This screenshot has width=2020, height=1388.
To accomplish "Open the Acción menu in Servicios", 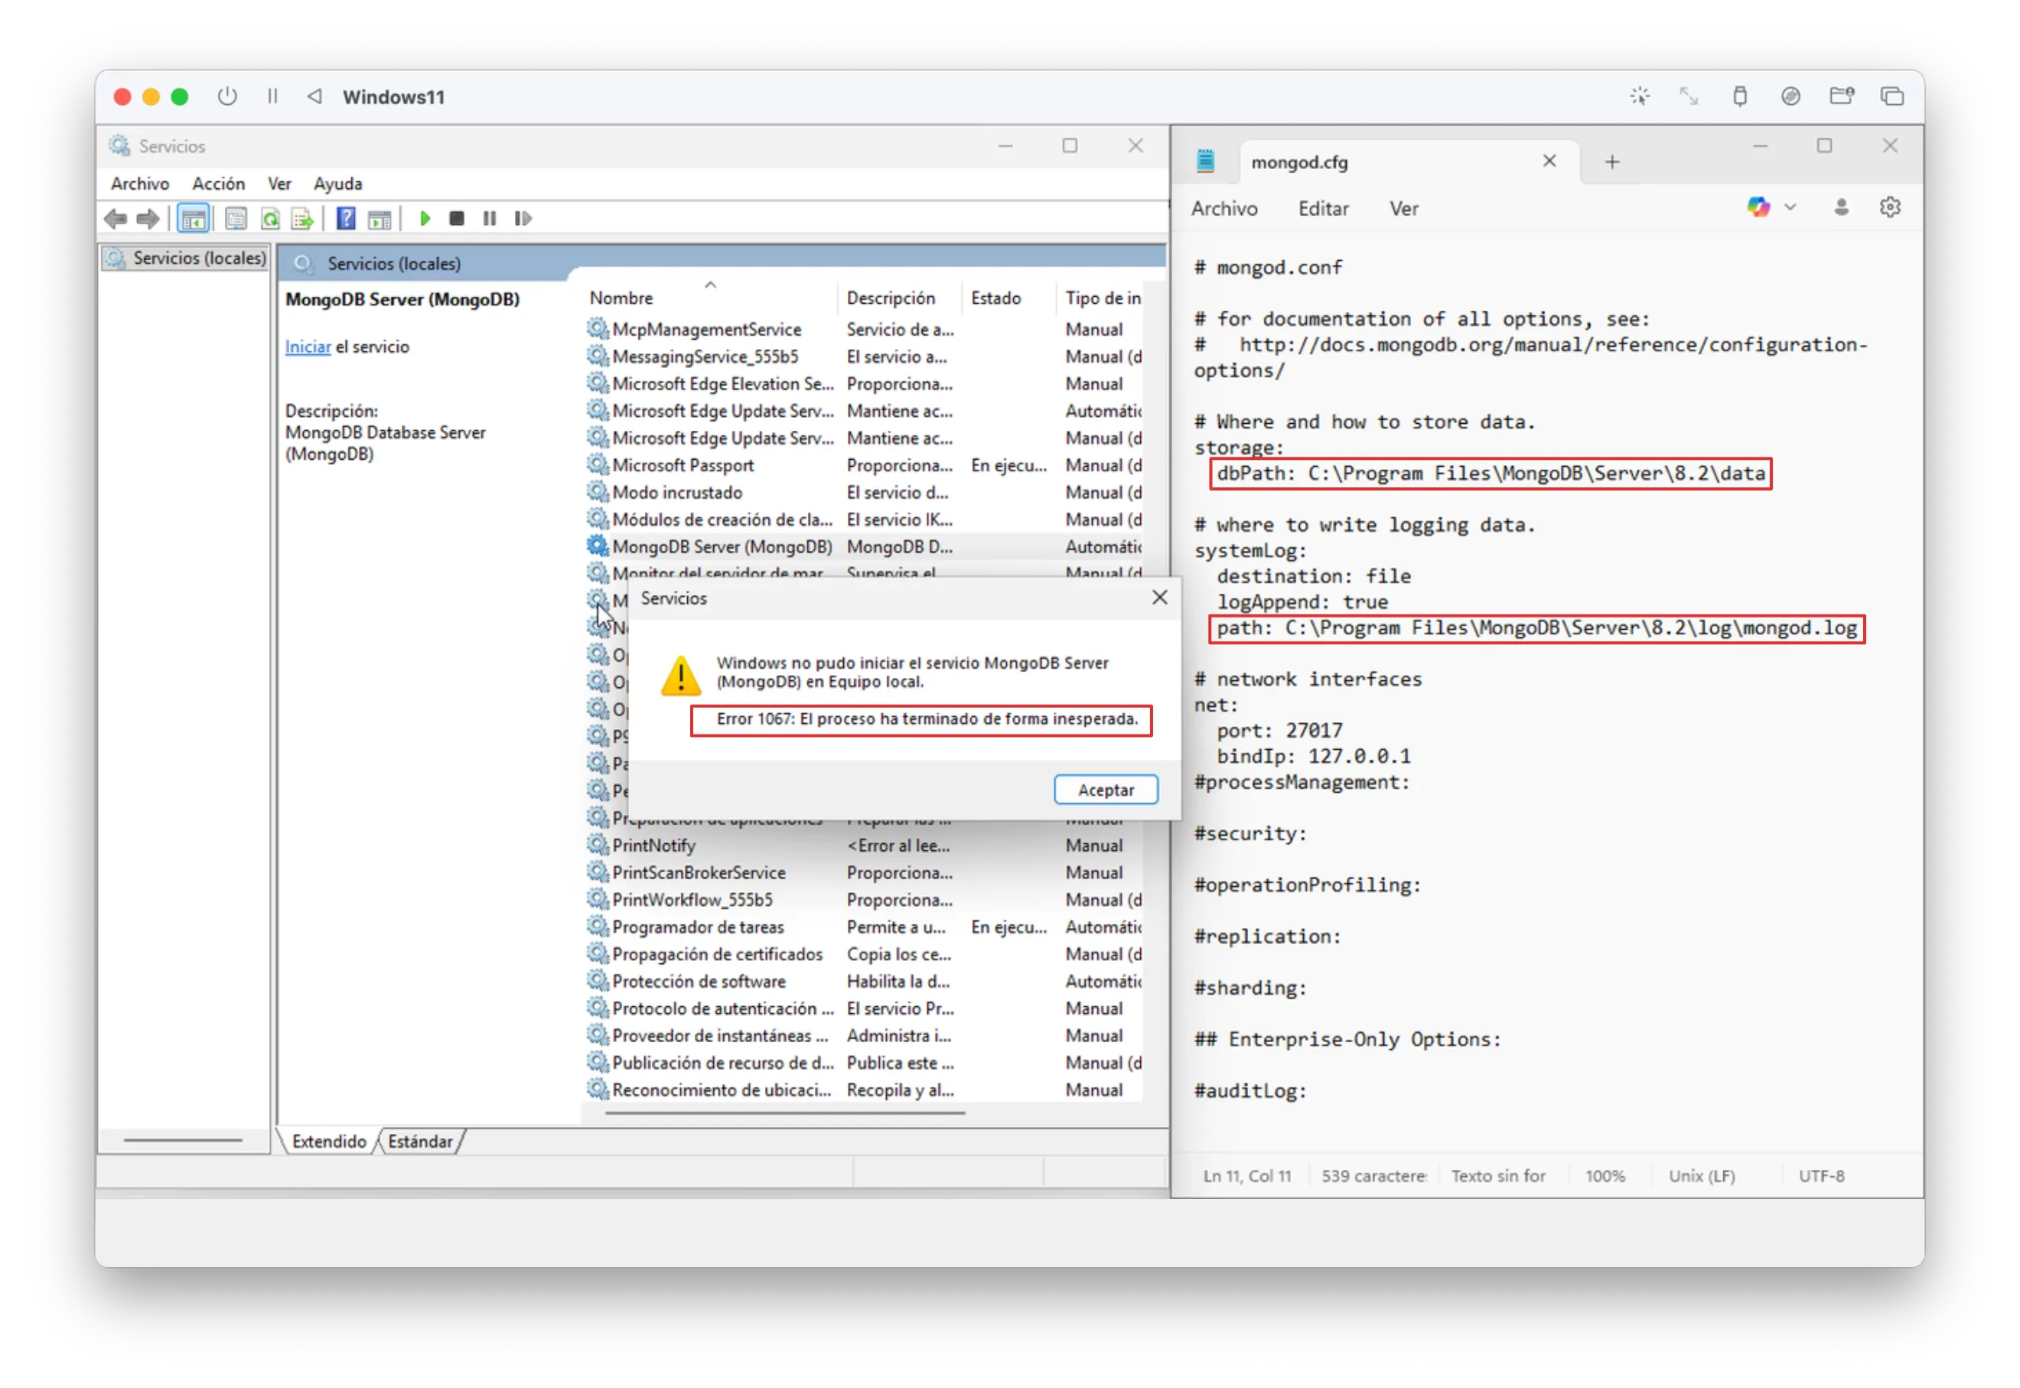I will tap(218, 184).
